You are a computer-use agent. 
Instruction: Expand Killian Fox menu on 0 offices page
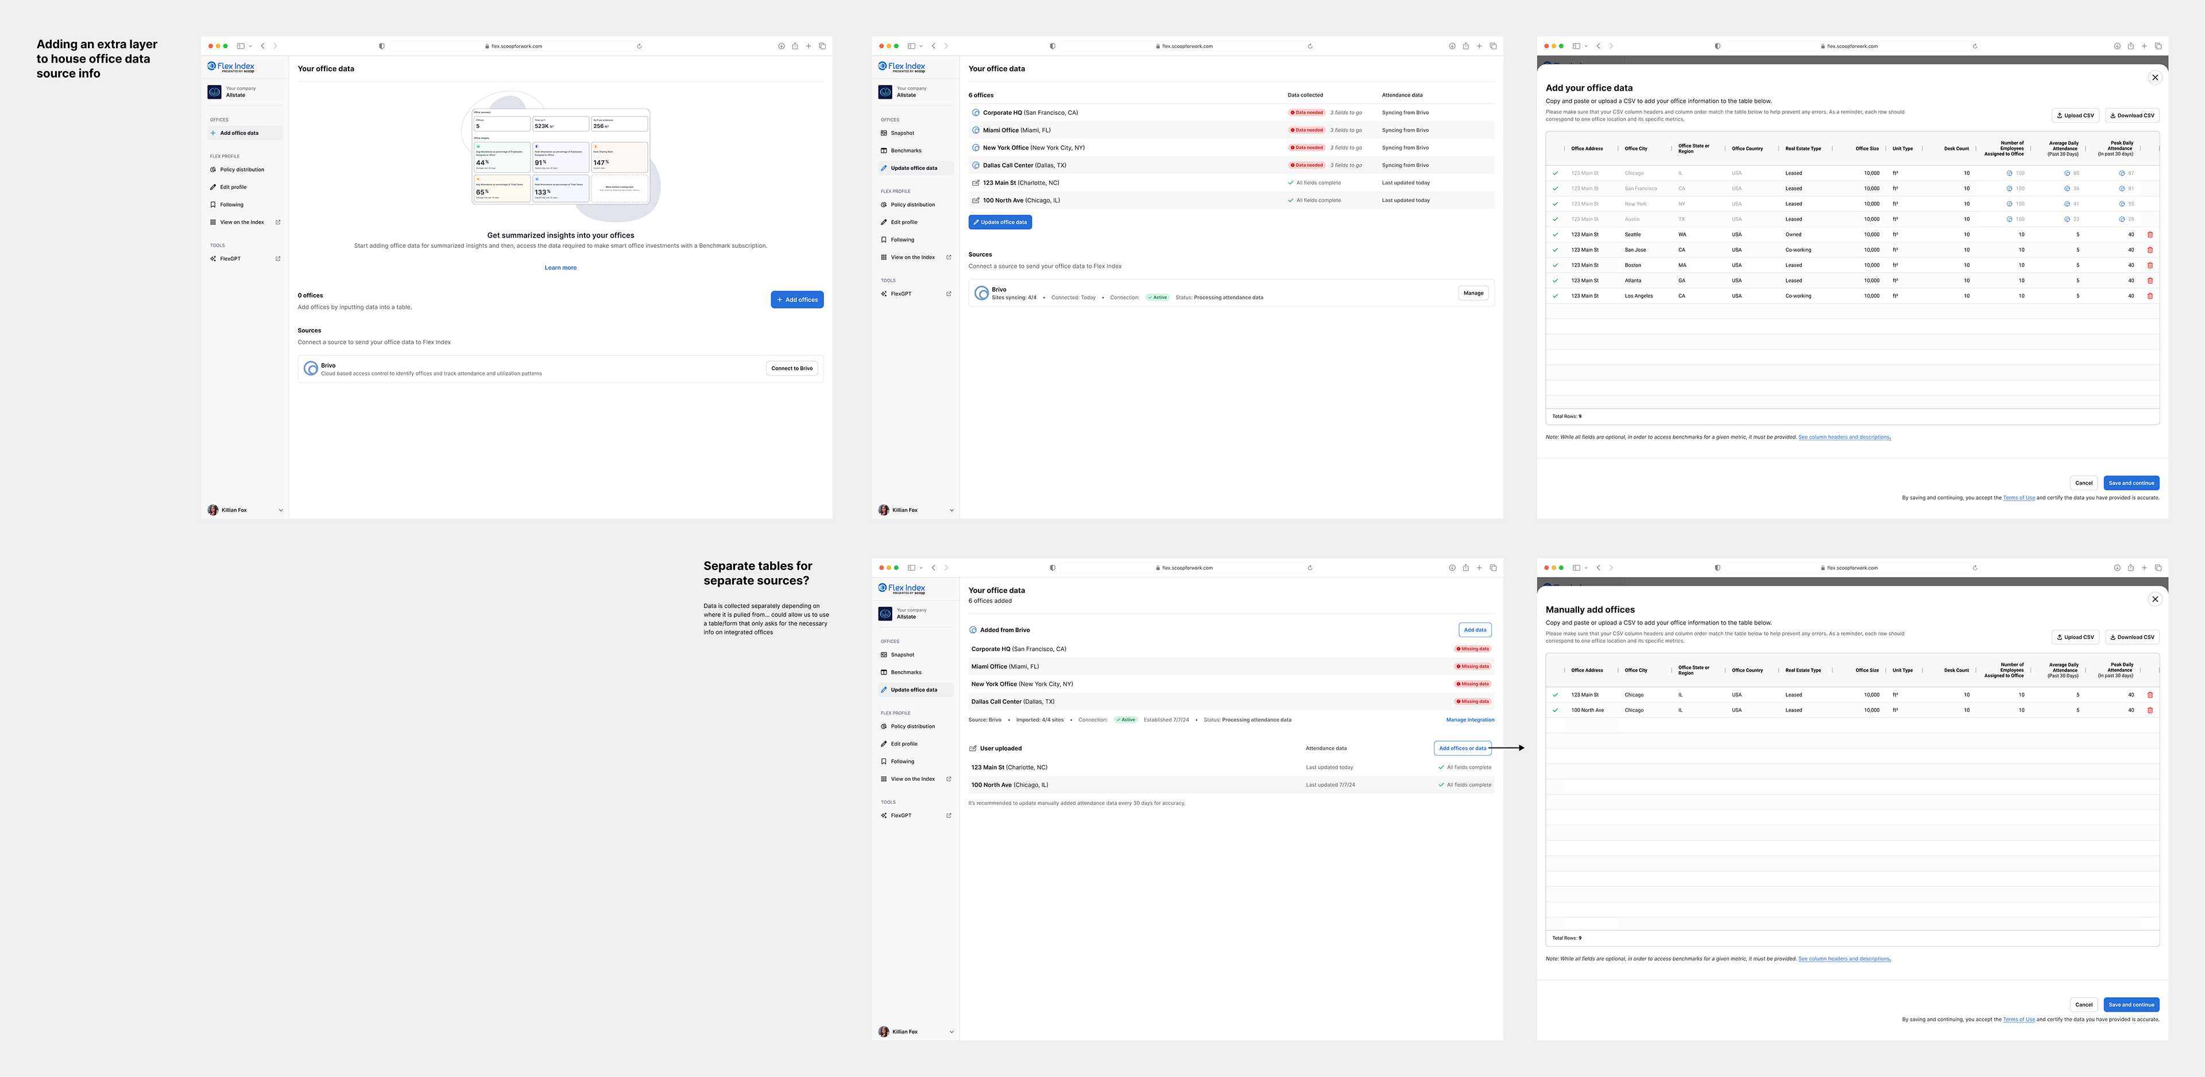click(281, 510)
